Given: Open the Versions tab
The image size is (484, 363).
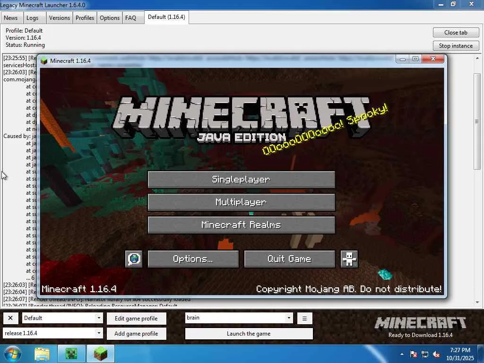Looking at the screenshot, I should pos(60,18).
